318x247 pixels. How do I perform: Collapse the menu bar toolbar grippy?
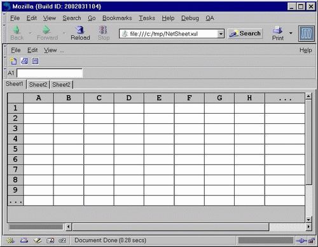4,18
